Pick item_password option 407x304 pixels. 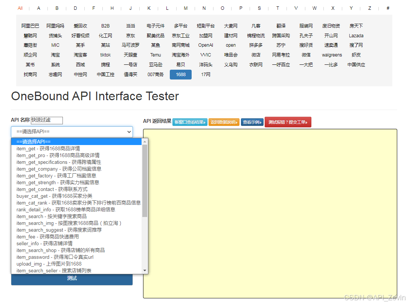pyautogui.click(x=76, y=257)
